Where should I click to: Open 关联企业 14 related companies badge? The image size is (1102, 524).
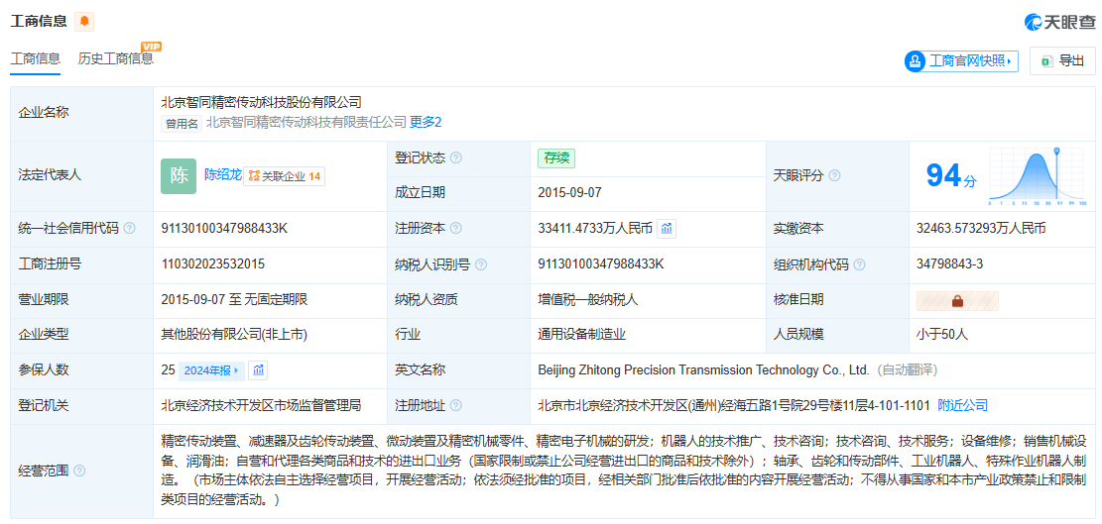pyautogui.click(x=285, y=176)
